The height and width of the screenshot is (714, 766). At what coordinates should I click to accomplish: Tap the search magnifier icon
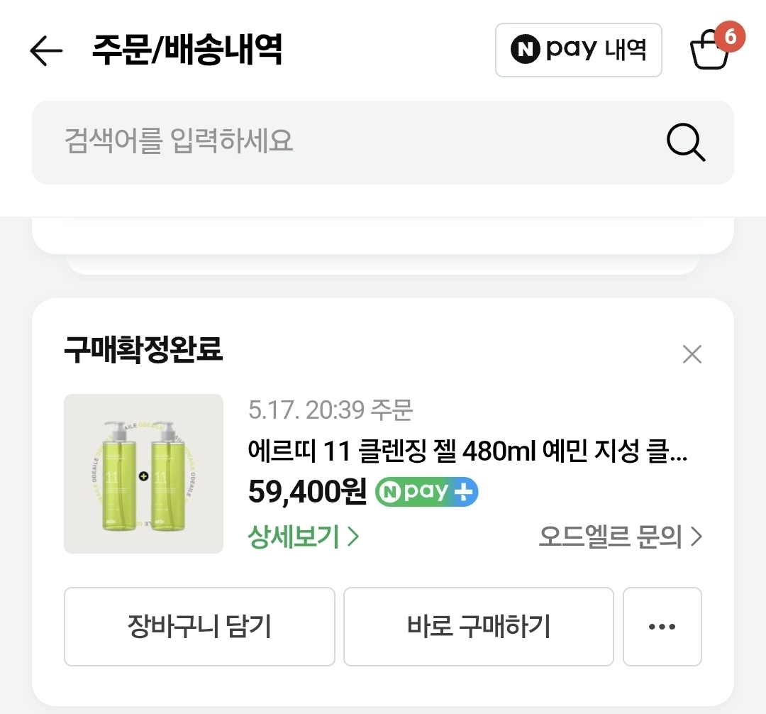(685, 143)
